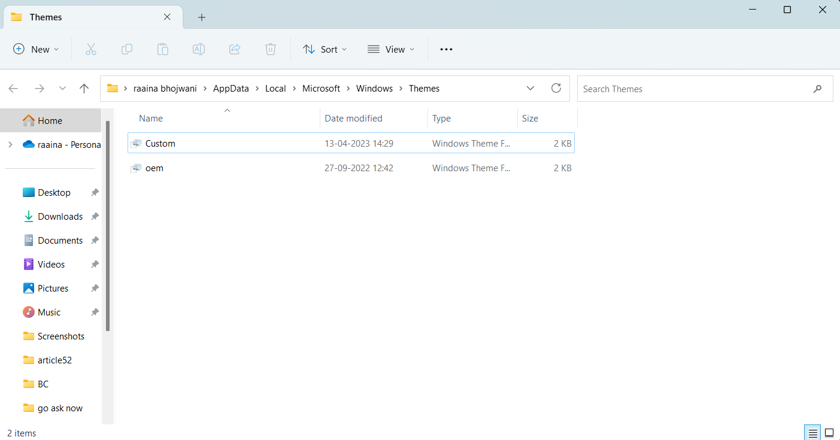This screenshot has height=440, width=840.
Task: Click the Search Themes input box
Action: tap(695, 89)
